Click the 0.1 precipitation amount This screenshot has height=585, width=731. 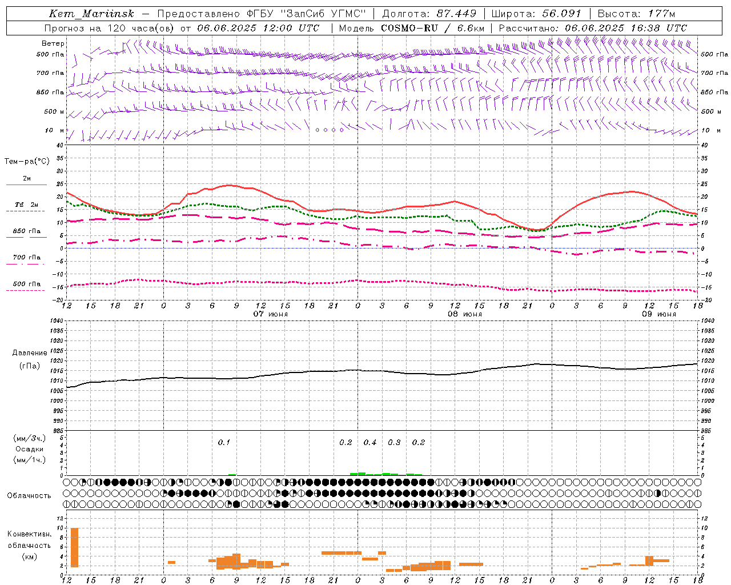(224, 442)
